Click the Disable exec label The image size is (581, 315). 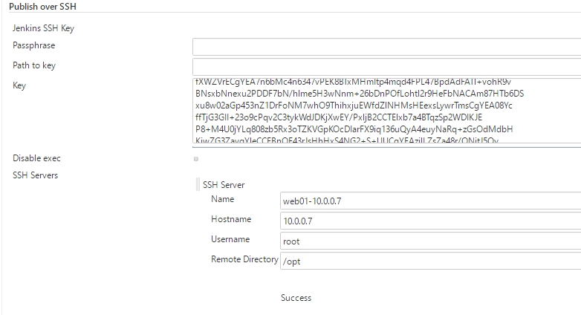coord(36,158)
